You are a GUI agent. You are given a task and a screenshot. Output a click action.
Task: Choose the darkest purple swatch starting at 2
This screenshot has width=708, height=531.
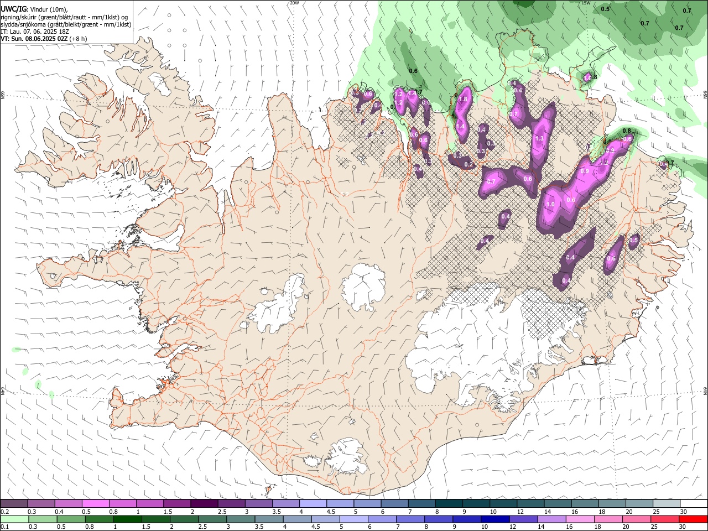[x=204, y=503]
